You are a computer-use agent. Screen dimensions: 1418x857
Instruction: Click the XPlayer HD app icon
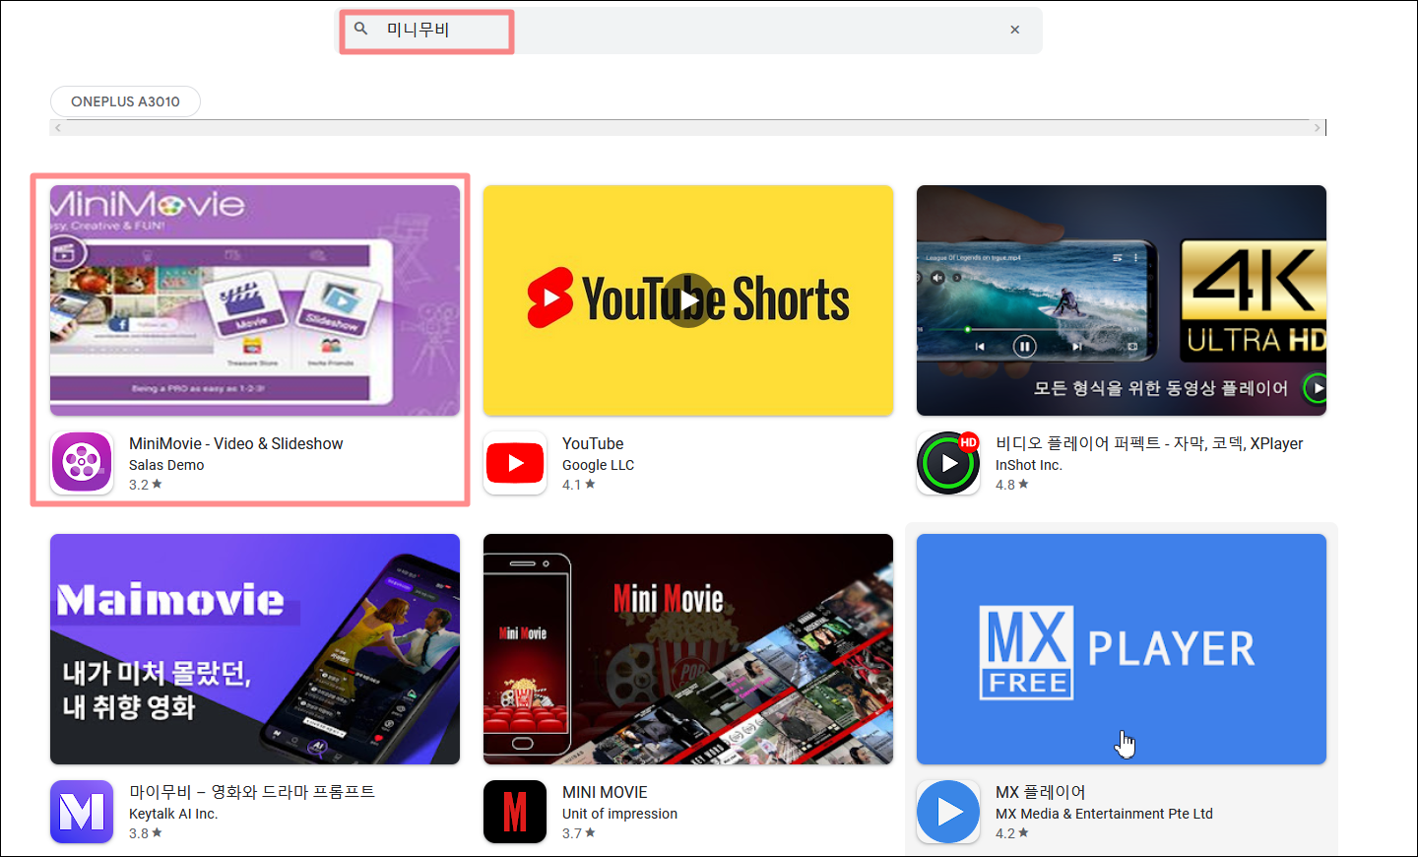(x=948, y=462)
